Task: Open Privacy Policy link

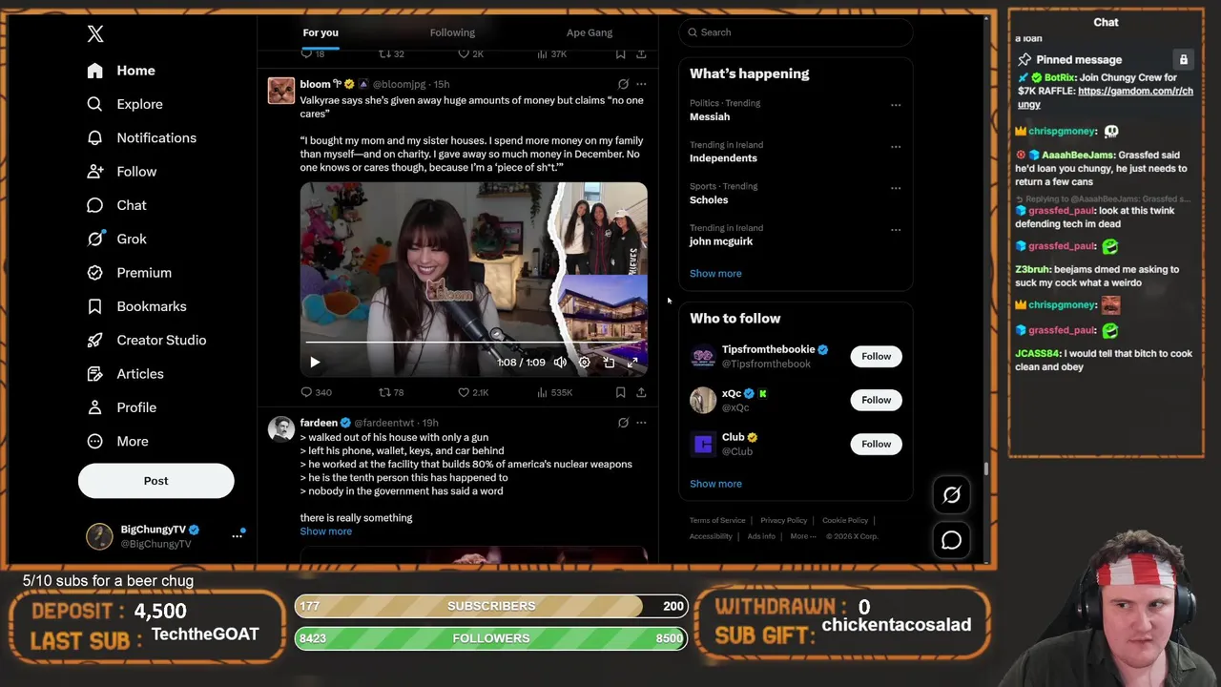Action: coord(784,521)
